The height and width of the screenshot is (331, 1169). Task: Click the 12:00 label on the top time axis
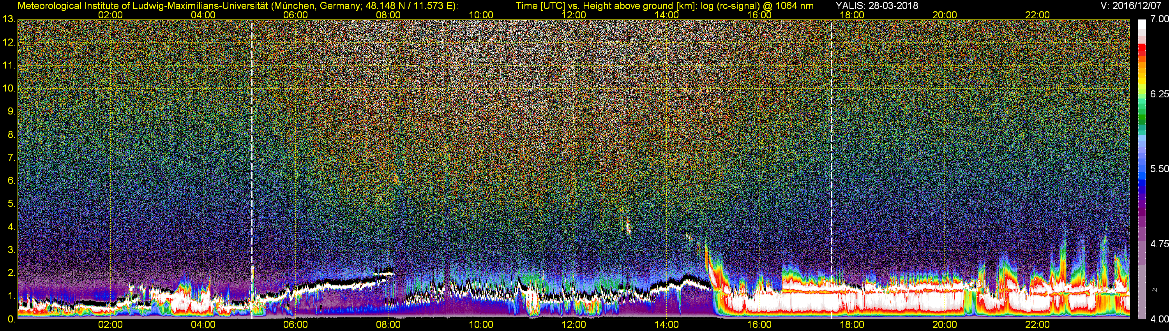(x=574, y=15)
